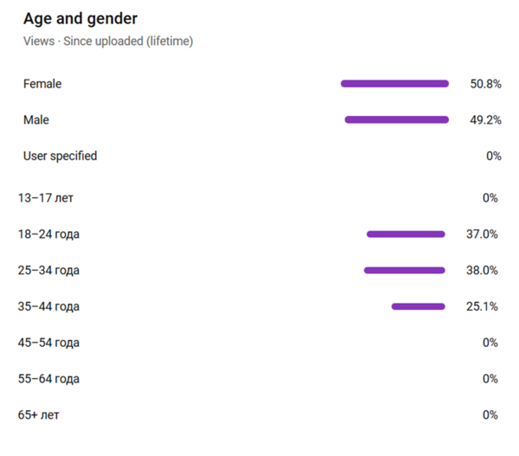Click the Male purple percentage bar

coord(396,119)
